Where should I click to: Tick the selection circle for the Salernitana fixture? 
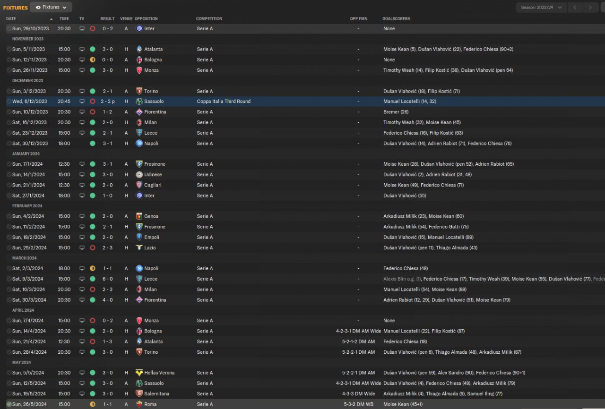pos(9,393)
